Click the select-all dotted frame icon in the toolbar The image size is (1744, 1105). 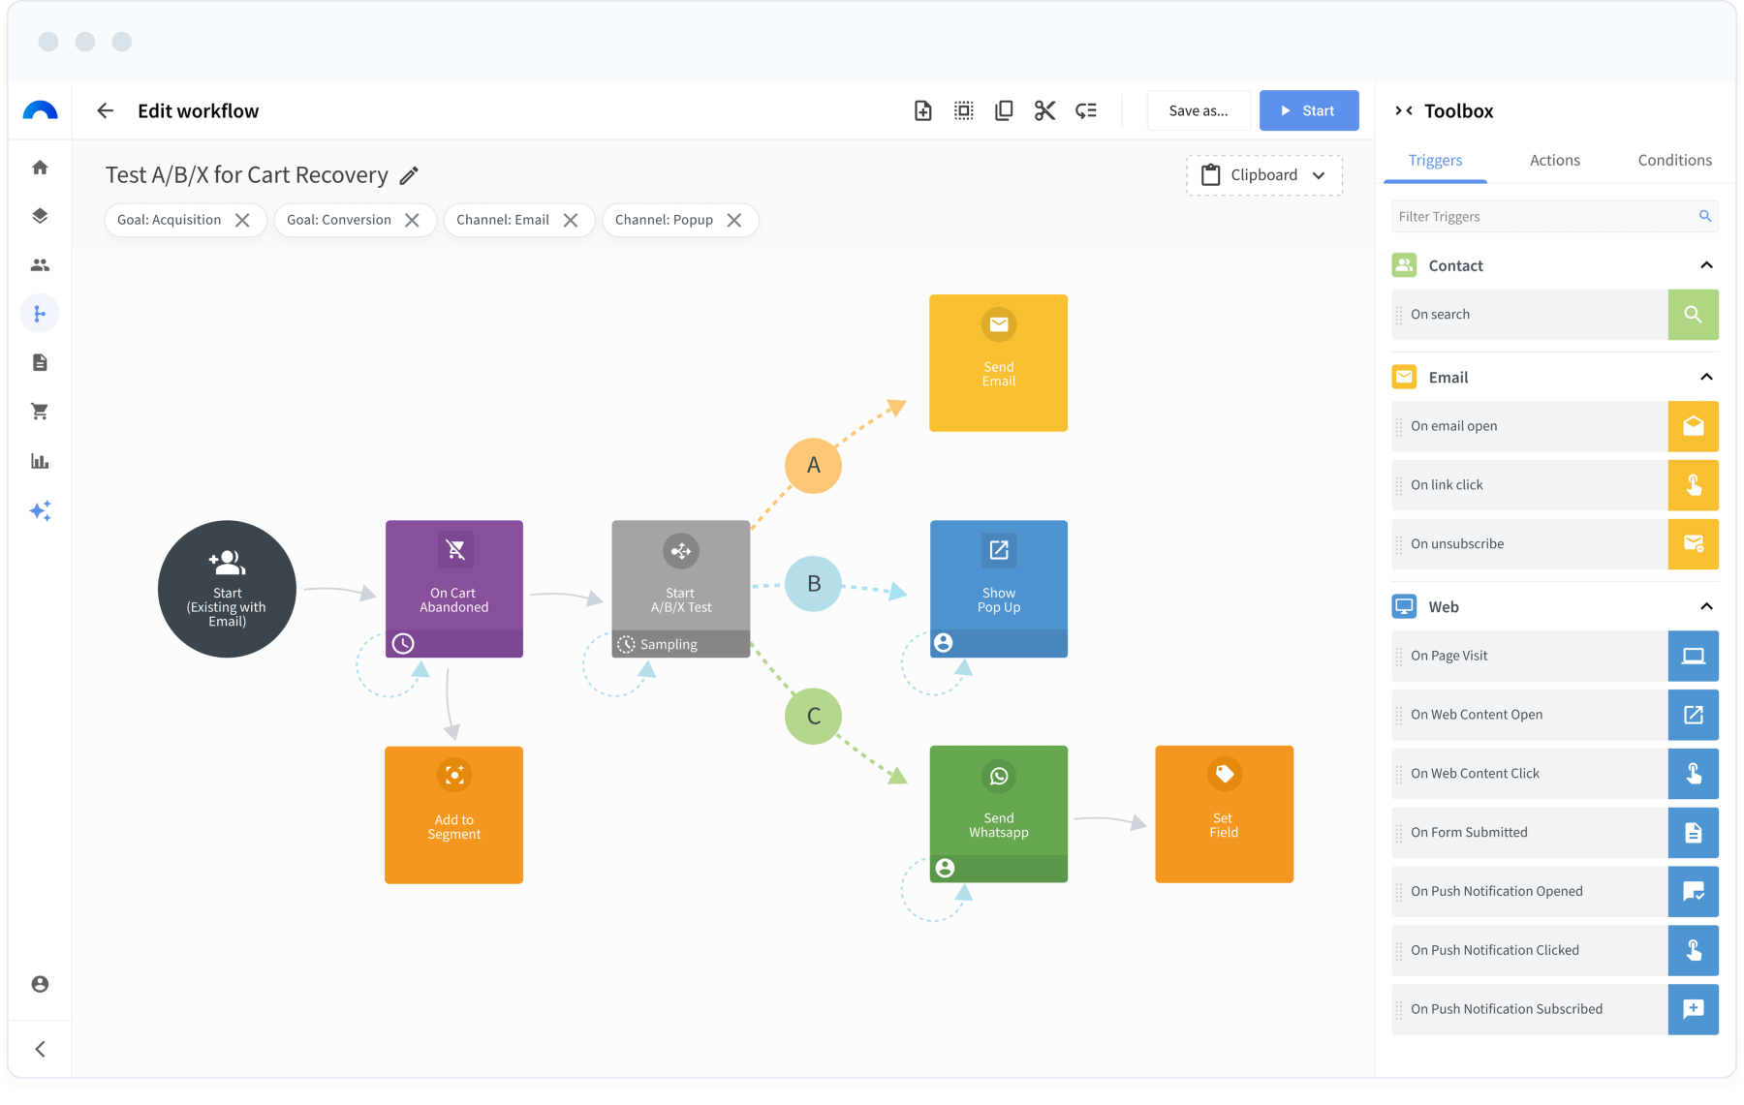tap(962, 109)
